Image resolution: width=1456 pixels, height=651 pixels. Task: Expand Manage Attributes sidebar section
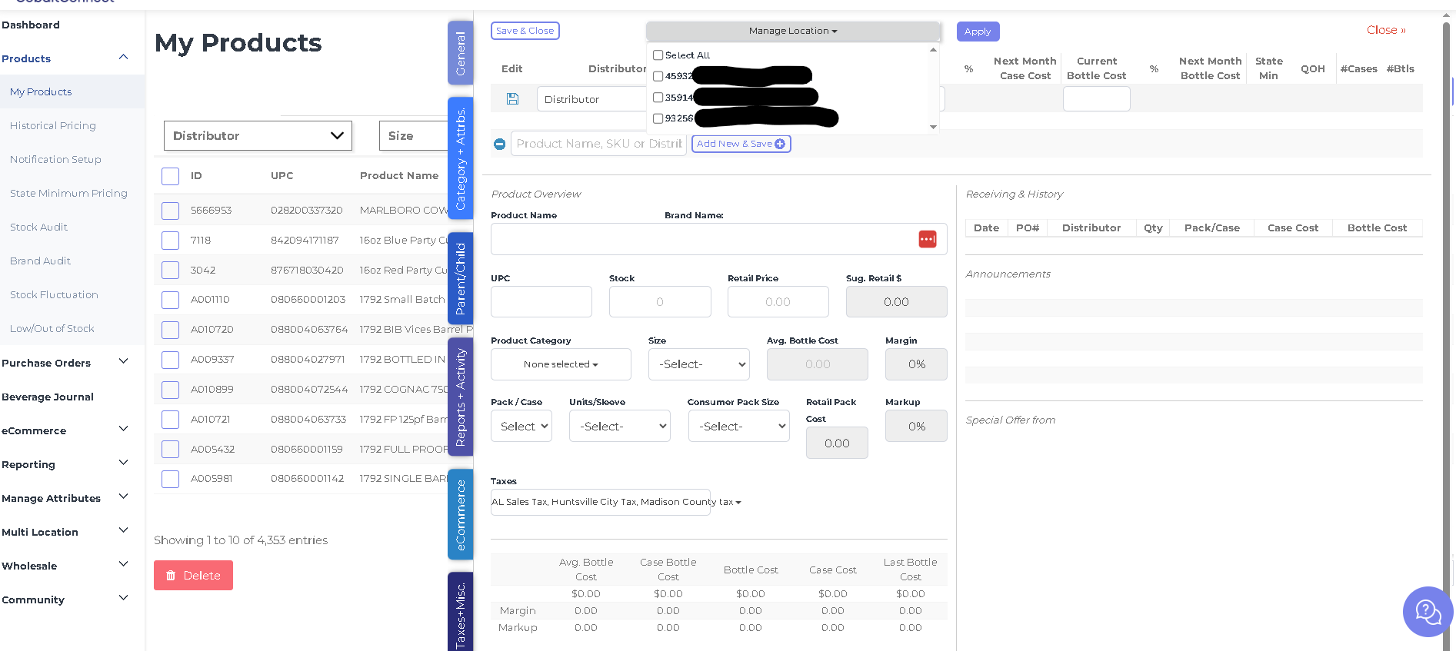123,497
